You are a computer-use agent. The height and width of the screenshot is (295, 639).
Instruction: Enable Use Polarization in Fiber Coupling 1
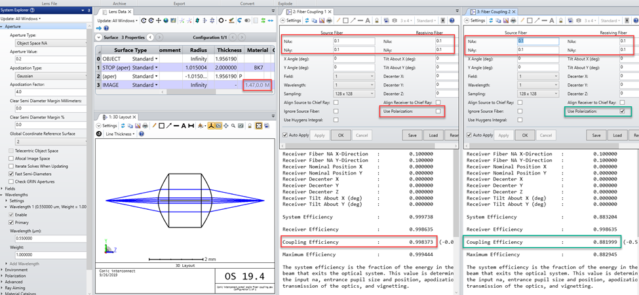click(x=438, y=111)
